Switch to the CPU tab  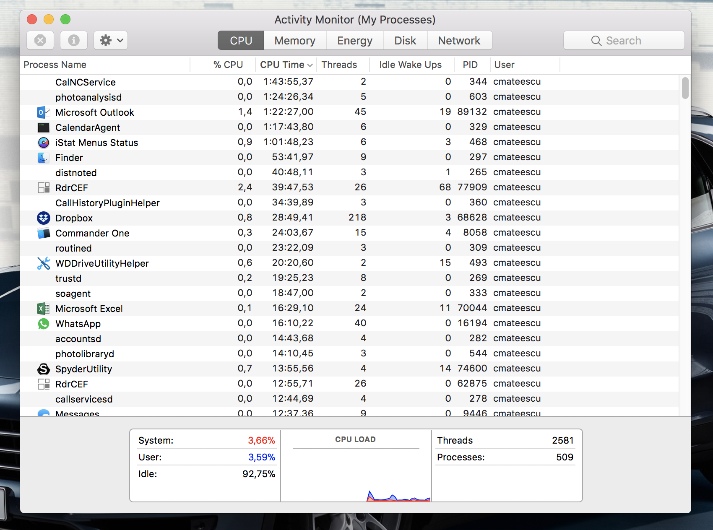point(241,40)
